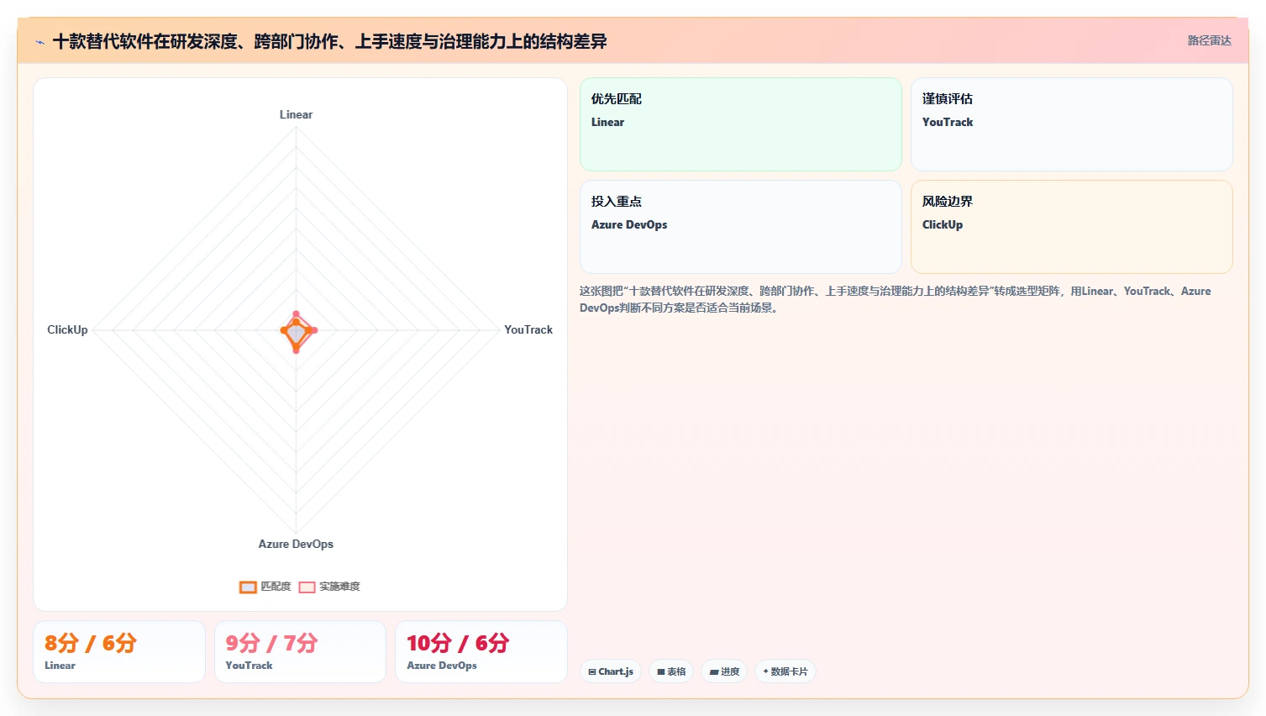
Task: Click the 表格 tag chip
Action: coord(671,671)
